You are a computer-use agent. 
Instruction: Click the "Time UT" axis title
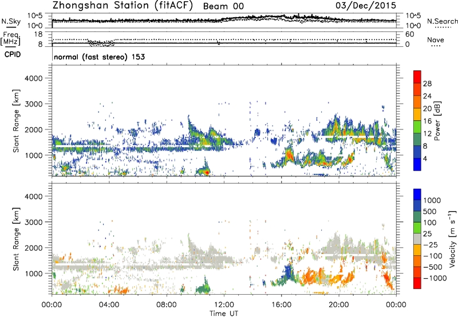[224, 314]
